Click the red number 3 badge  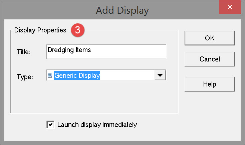click(x=77, y=30)
